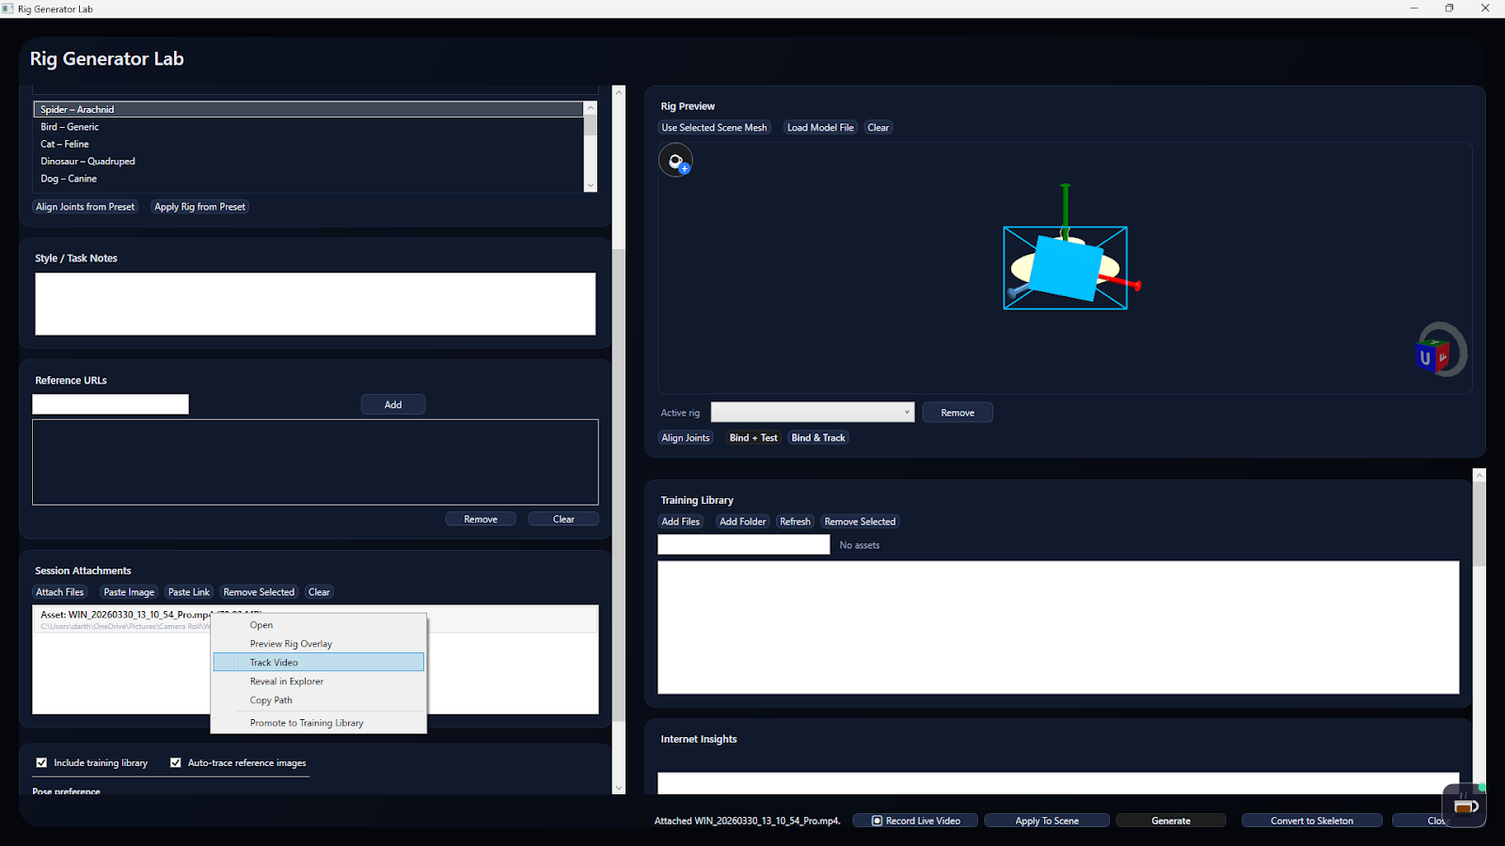The height and width of the screenshot is (846, 1505).
Task: Click inside the Style / Task Notes box
Action: (314, 303)
